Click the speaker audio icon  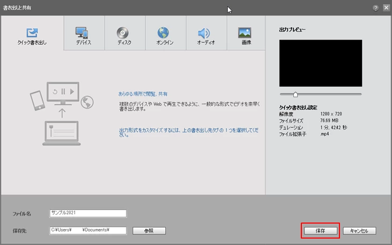pyautogui.click(x=204, y=33)
